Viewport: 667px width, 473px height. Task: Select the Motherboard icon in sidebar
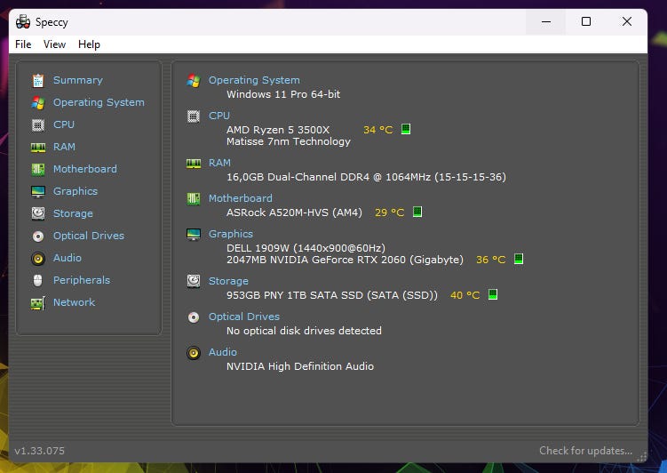pyautogui.click(x=37, y=170)
